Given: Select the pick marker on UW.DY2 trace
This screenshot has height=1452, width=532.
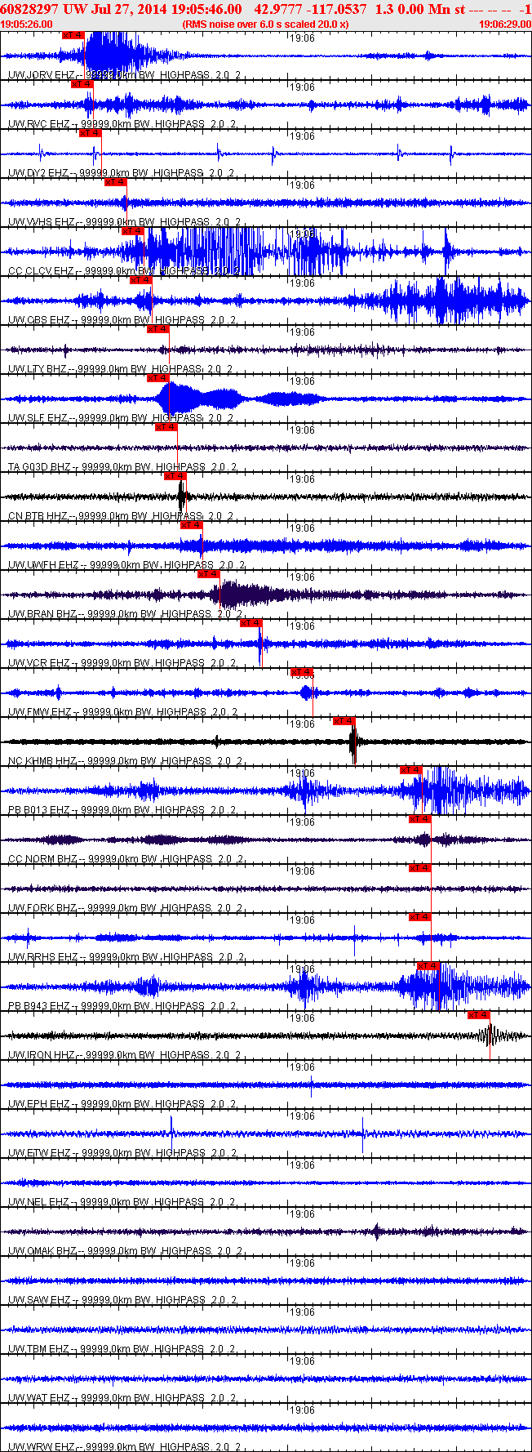Looking at the screenshot, I should pyautogui.click(x=90, y=133).
